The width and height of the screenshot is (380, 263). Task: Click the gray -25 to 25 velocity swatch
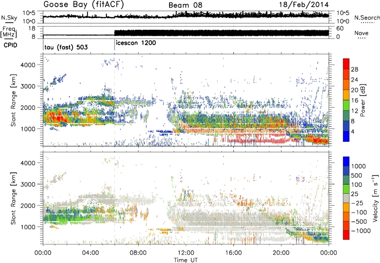[346, 198]
